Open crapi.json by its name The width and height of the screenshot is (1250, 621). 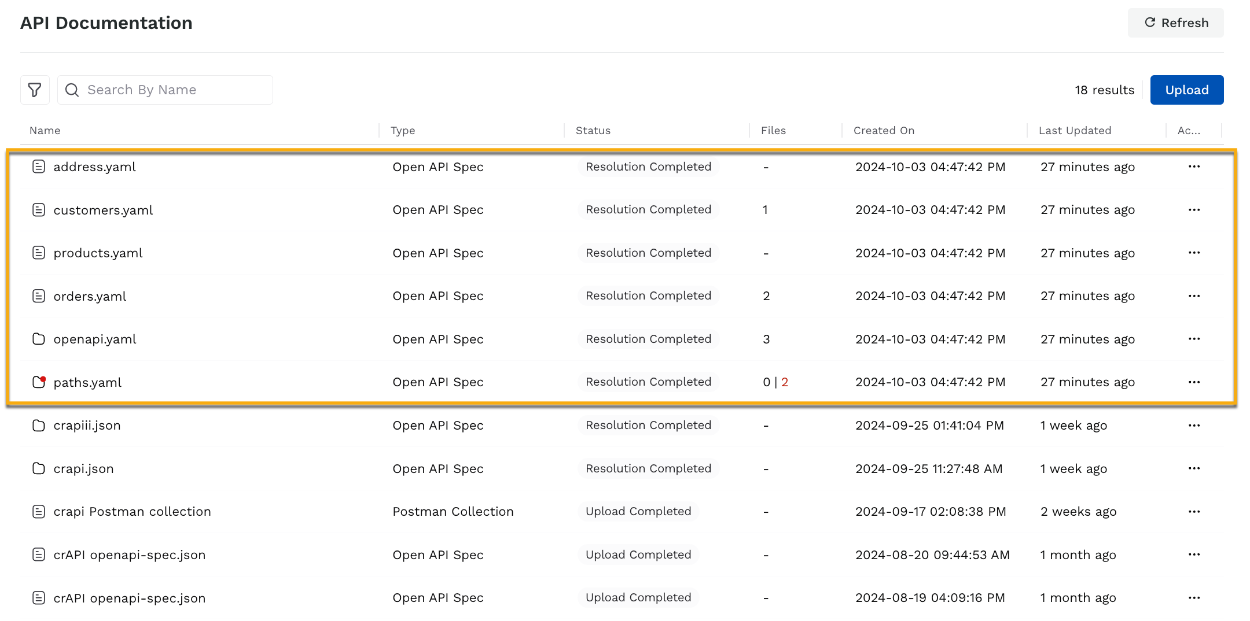(x=84, y=468)
